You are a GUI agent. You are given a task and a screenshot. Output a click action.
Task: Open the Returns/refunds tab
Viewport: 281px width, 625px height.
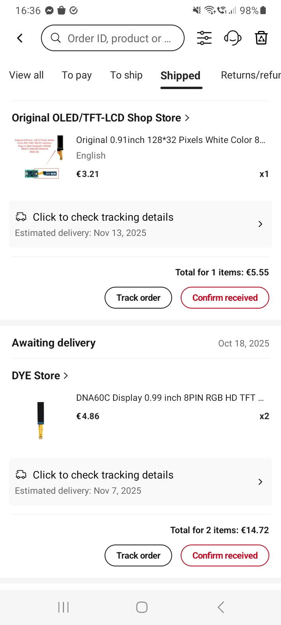(x=251, y=75)
